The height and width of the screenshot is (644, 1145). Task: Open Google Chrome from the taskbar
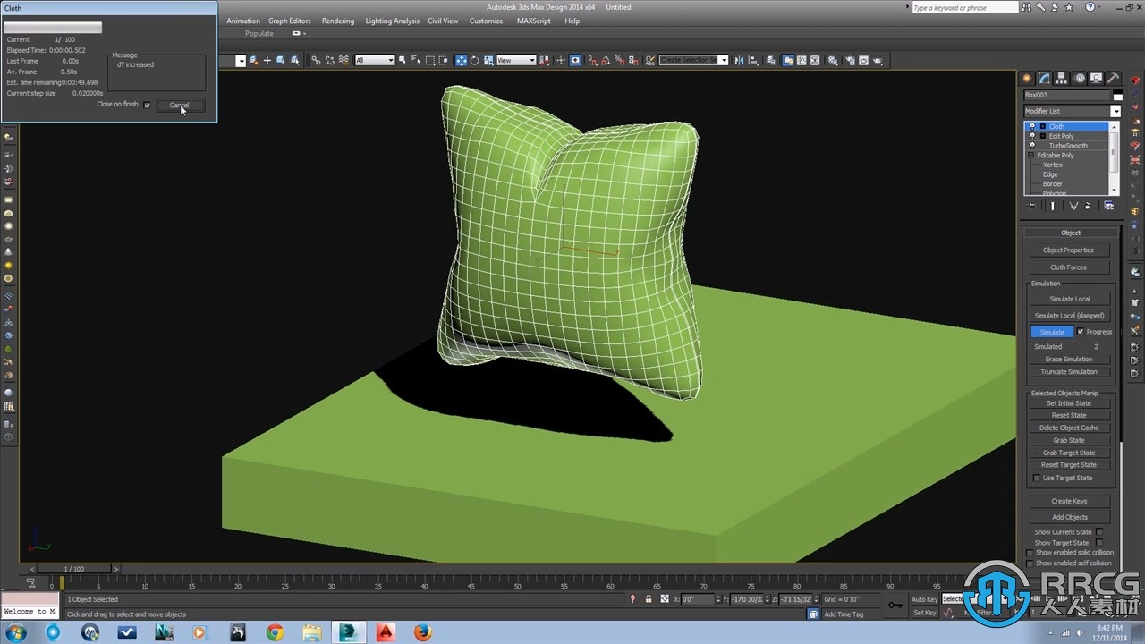pyautogui.click(x=275, y=632)
